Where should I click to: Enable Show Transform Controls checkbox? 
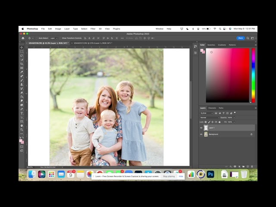[x=60, y=38]
